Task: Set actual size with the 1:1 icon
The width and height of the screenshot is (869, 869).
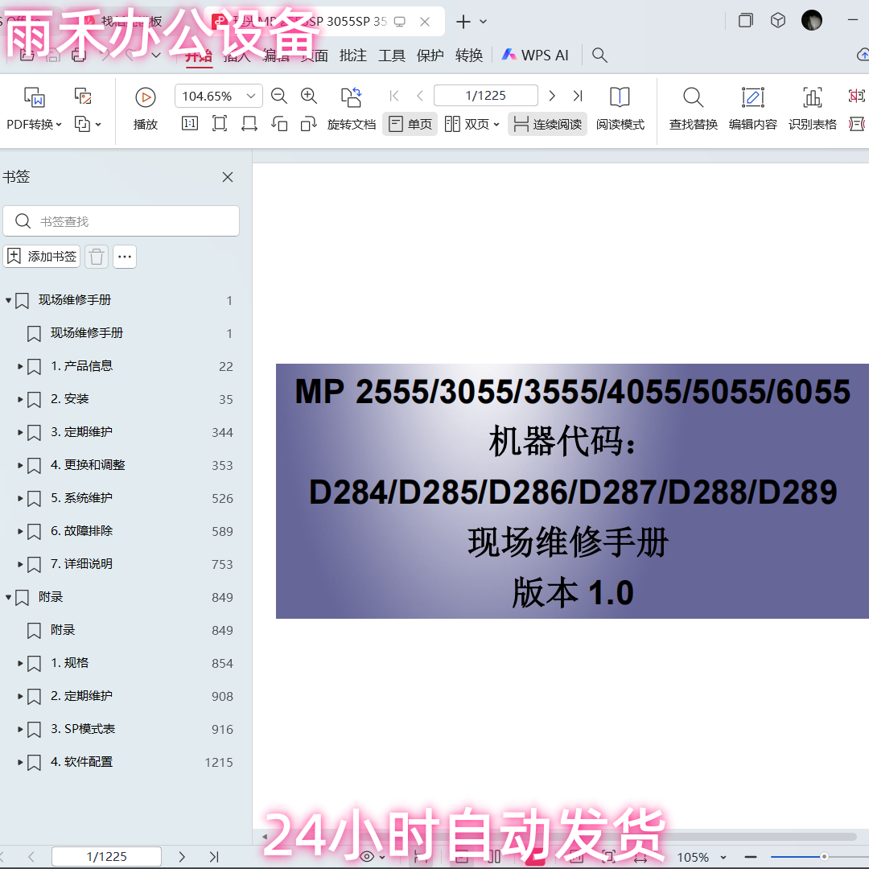Action: tap(190, 124)
